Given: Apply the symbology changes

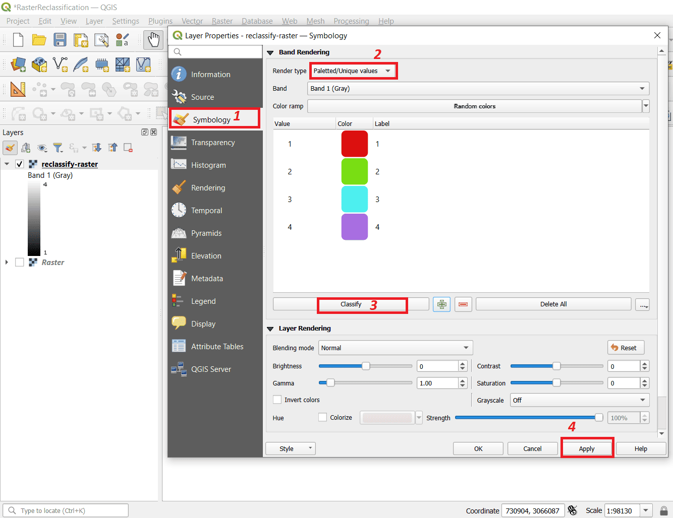Looking at the screenshot, I should point(587,448).
